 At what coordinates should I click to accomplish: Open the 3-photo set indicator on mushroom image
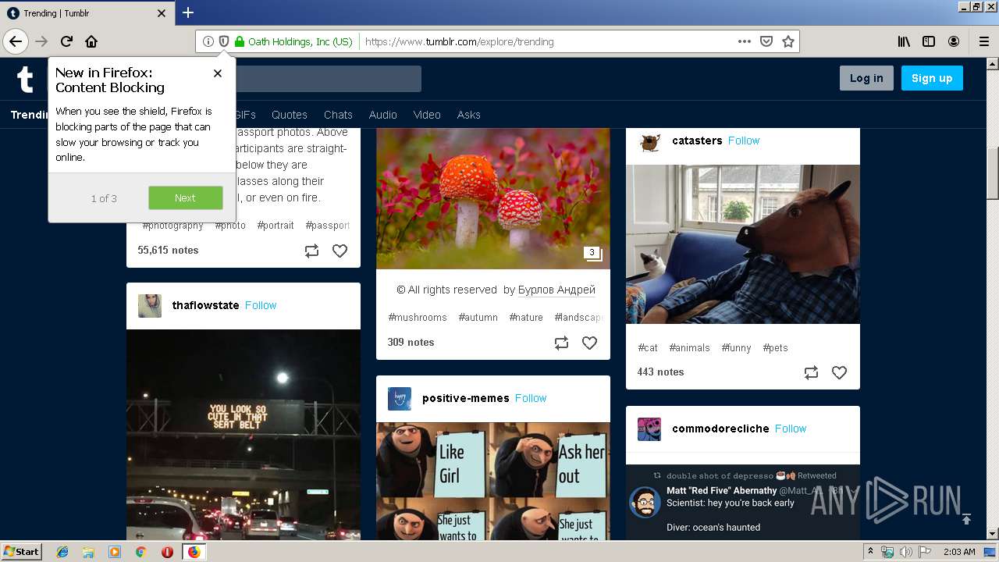592,253
